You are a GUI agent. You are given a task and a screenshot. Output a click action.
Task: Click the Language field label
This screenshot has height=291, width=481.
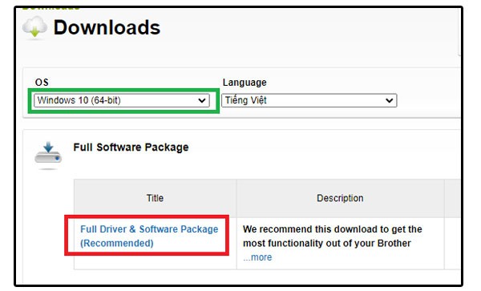click(x=245, y=83)
